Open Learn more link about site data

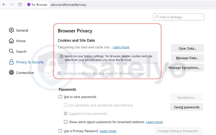pos(121,47)
